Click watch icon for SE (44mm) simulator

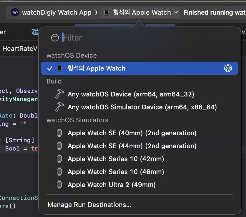pyautogui.click(x=59, y=146)
